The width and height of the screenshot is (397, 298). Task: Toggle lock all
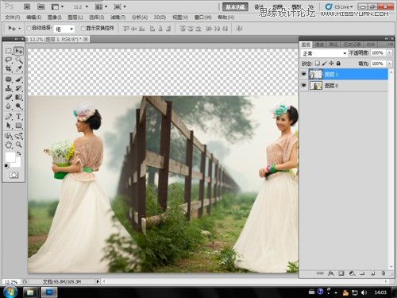(x=338, y=64)
